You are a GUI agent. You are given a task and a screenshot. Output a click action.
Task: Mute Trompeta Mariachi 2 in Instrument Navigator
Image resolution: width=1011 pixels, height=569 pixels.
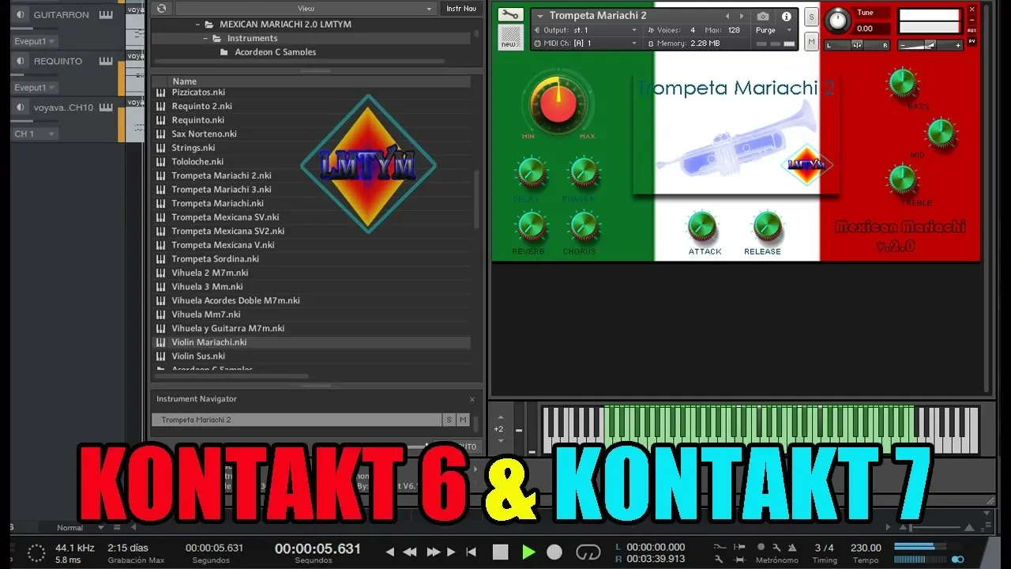[x=463, y=420]
